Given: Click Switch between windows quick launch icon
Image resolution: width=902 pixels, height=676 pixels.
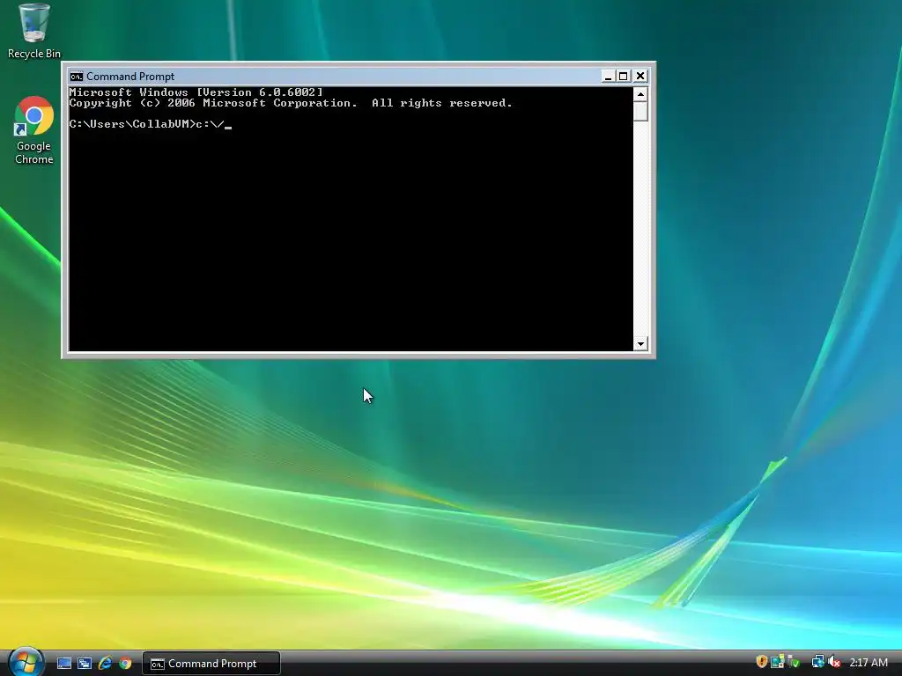Looking at the screenshot, I should (85, 664).
